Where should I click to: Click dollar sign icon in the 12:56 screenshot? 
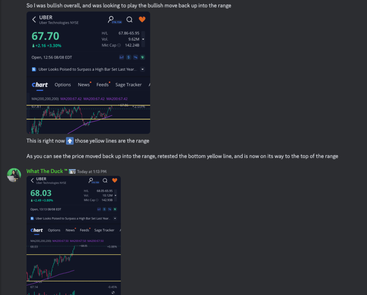[x=128, y=57]
